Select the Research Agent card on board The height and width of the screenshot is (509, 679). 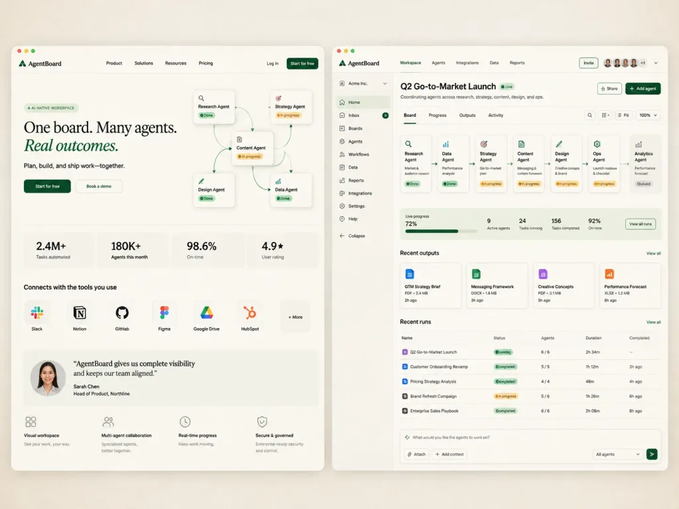[416, 164]
